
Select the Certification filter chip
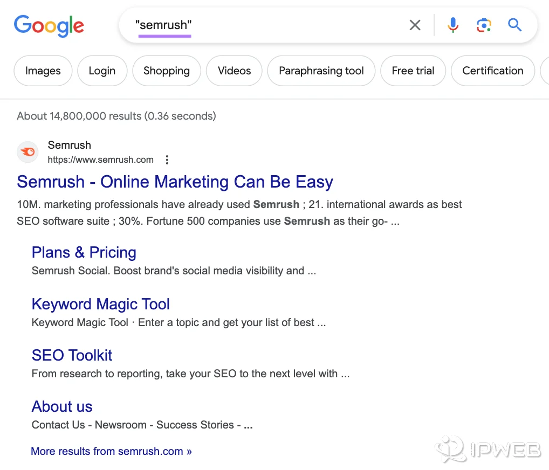493,71
